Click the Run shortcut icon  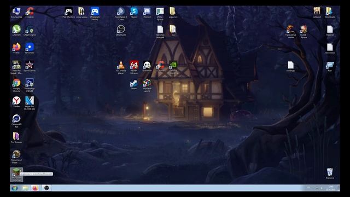[x=330, y=66]
